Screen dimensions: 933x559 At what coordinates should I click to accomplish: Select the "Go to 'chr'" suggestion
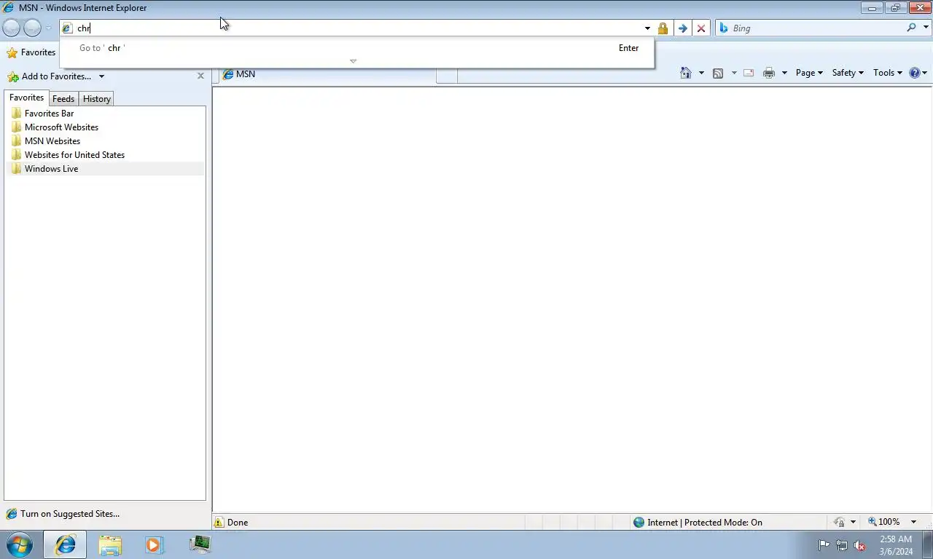click(x=357, y=48)
